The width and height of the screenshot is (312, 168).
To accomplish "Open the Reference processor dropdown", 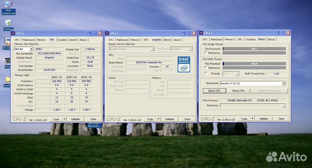I will point(283,106).
